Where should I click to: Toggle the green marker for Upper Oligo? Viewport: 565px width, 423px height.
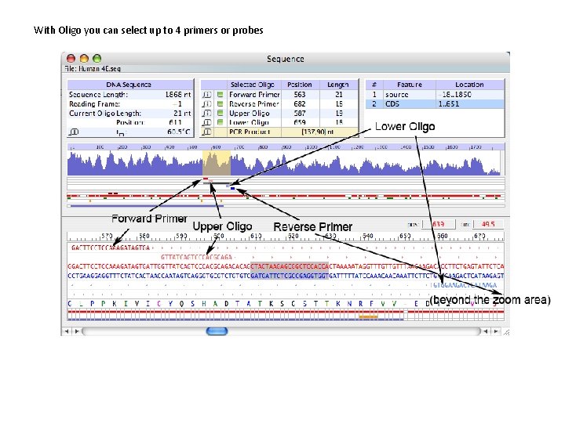click(220, 114)
